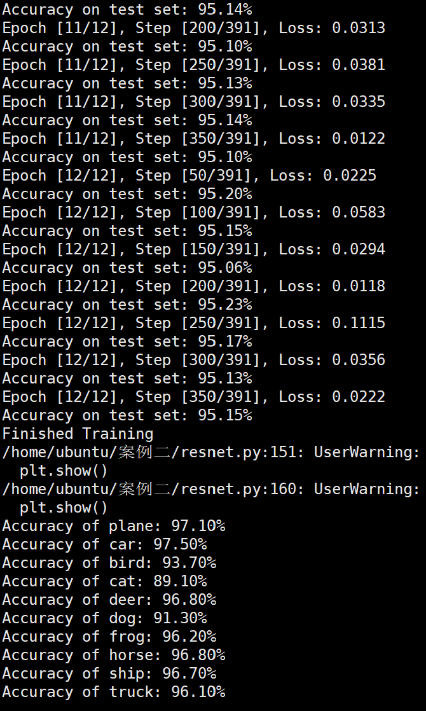The height and width of the screenshot is (711, 426).
Task: Click the test accuracy 95.23% line
Action: pos(127,305)
